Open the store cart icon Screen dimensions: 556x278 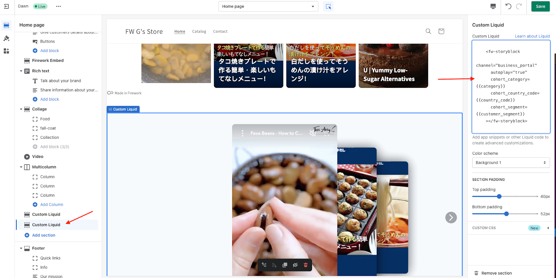(x=441, y=31)
